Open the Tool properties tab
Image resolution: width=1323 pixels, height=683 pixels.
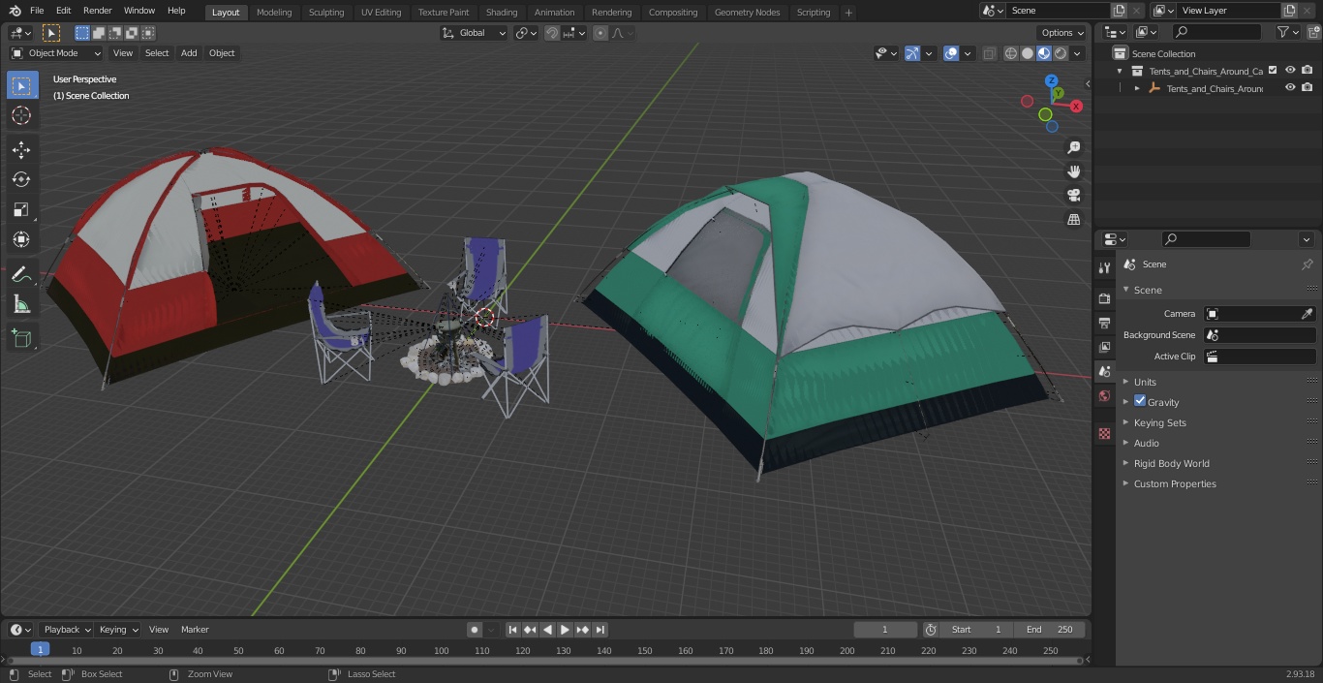pyautogui.click(x=1104, y=267)
